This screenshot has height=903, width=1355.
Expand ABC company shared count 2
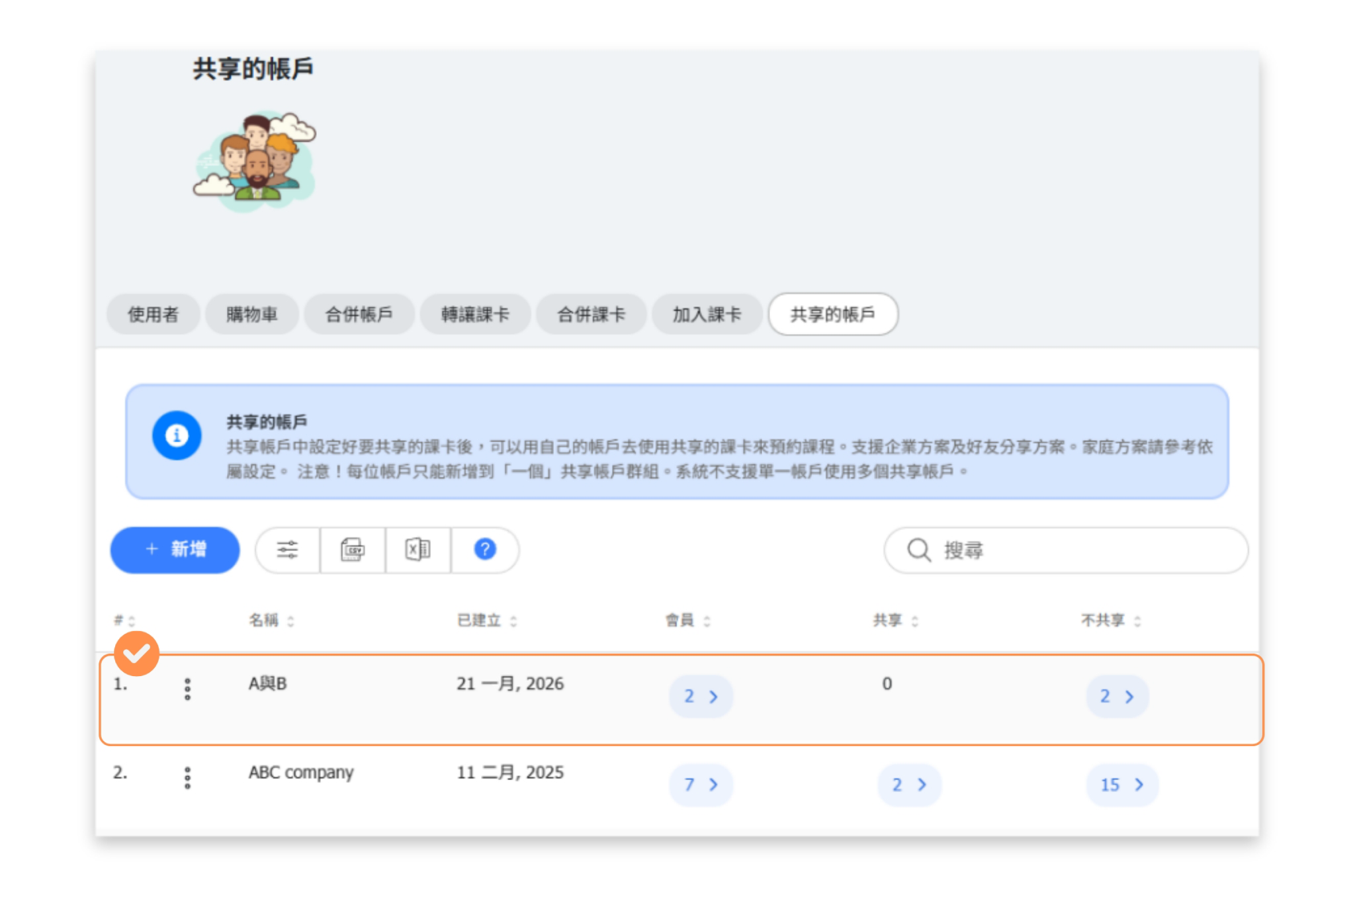point(909,785)
